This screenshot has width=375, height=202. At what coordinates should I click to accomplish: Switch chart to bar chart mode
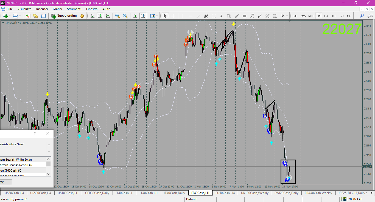93,16
